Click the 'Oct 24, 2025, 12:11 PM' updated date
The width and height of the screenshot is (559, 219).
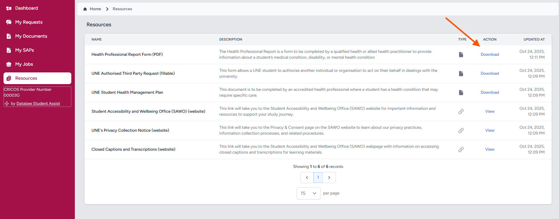[x=532, y=55]
